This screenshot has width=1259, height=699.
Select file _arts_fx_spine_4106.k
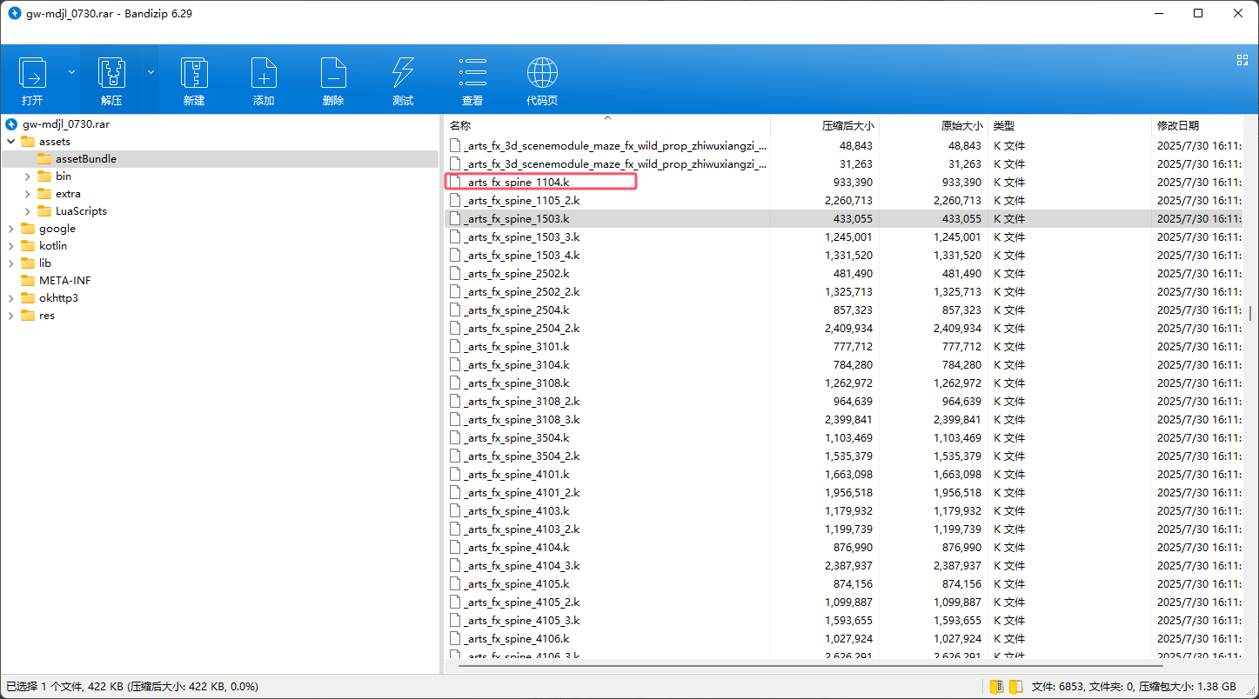click(x=517, y=639)
